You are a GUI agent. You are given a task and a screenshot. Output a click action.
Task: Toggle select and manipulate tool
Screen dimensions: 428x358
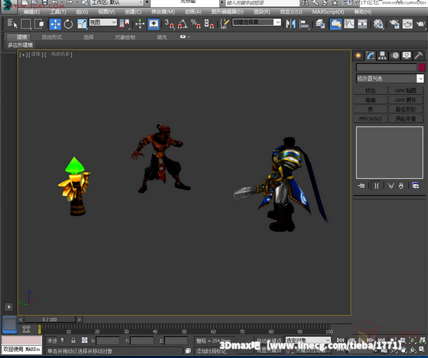pyautogui.click(x=140, y=24)
